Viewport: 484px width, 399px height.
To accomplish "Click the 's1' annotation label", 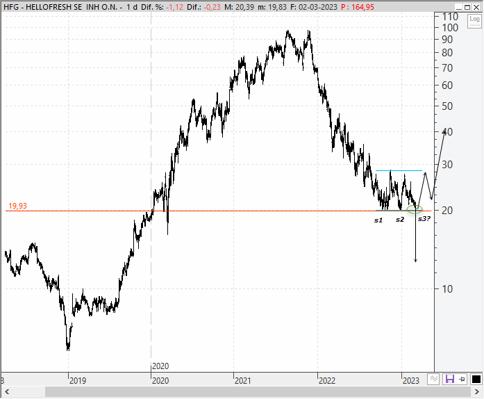I will 378,220.
